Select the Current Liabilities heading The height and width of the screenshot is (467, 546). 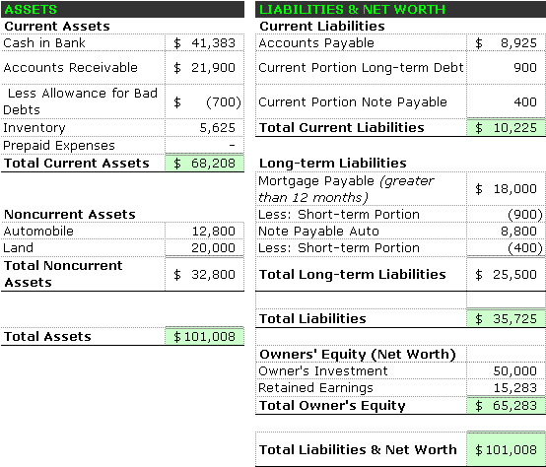coord(322,26)
